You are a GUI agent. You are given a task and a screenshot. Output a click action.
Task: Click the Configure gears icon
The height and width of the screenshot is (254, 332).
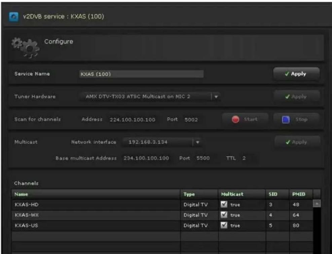(26, 48)
